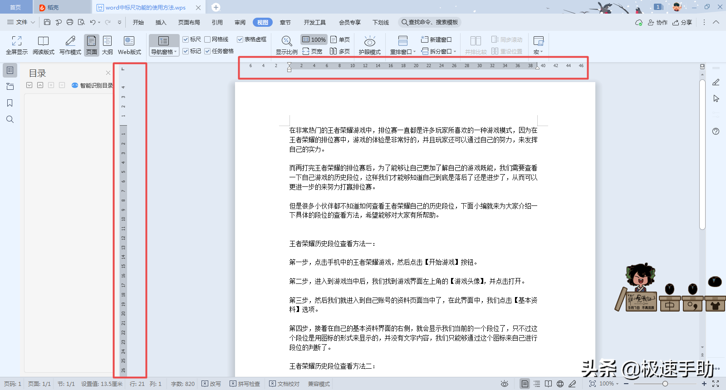
Task: Click the Save icon in quick access toolbar
Action: (x=47, y=22)
